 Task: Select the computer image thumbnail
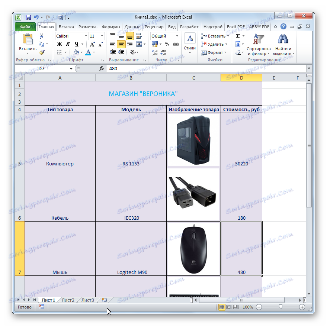tap(193, 140)
